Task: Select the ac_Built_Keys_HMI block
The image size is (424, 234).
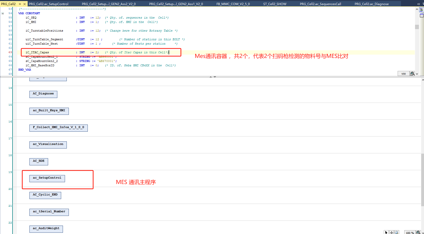Action: click(49, 111)
